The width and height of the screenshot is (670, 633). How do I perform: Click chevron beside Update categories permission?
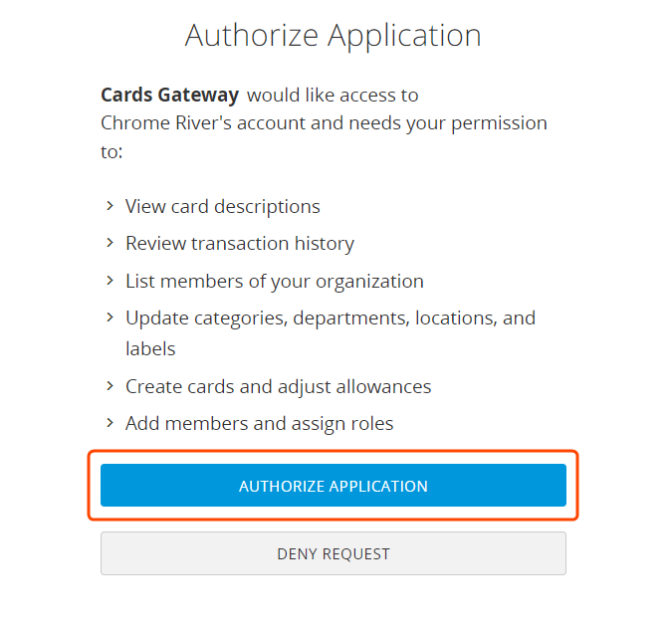(x=110, y=317)
